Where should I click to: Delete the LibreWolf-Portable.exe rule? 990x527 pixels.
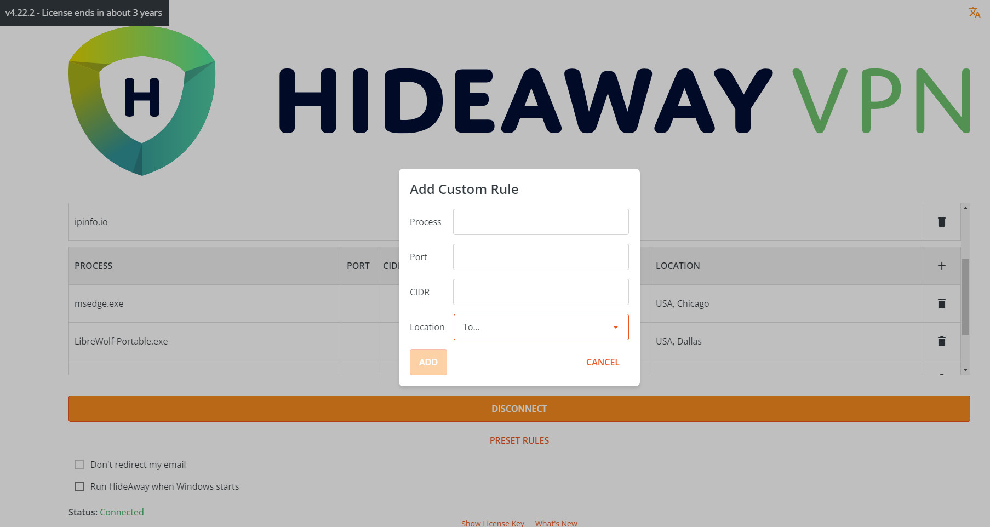(x=941, y=341)
